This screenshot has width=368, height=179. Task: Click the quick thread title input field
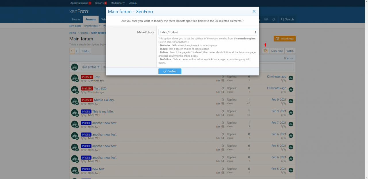point(198,67)
